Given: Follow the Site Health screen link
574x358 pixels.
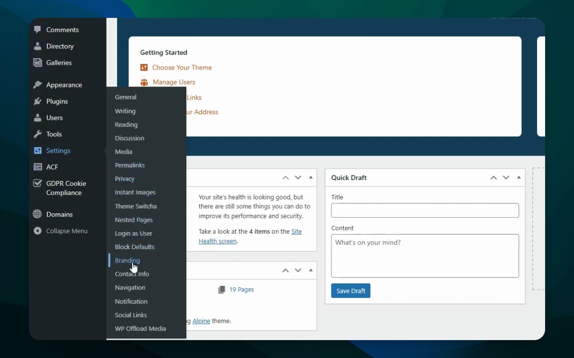Looking at the screenshot, I should (x=250, y=236).
